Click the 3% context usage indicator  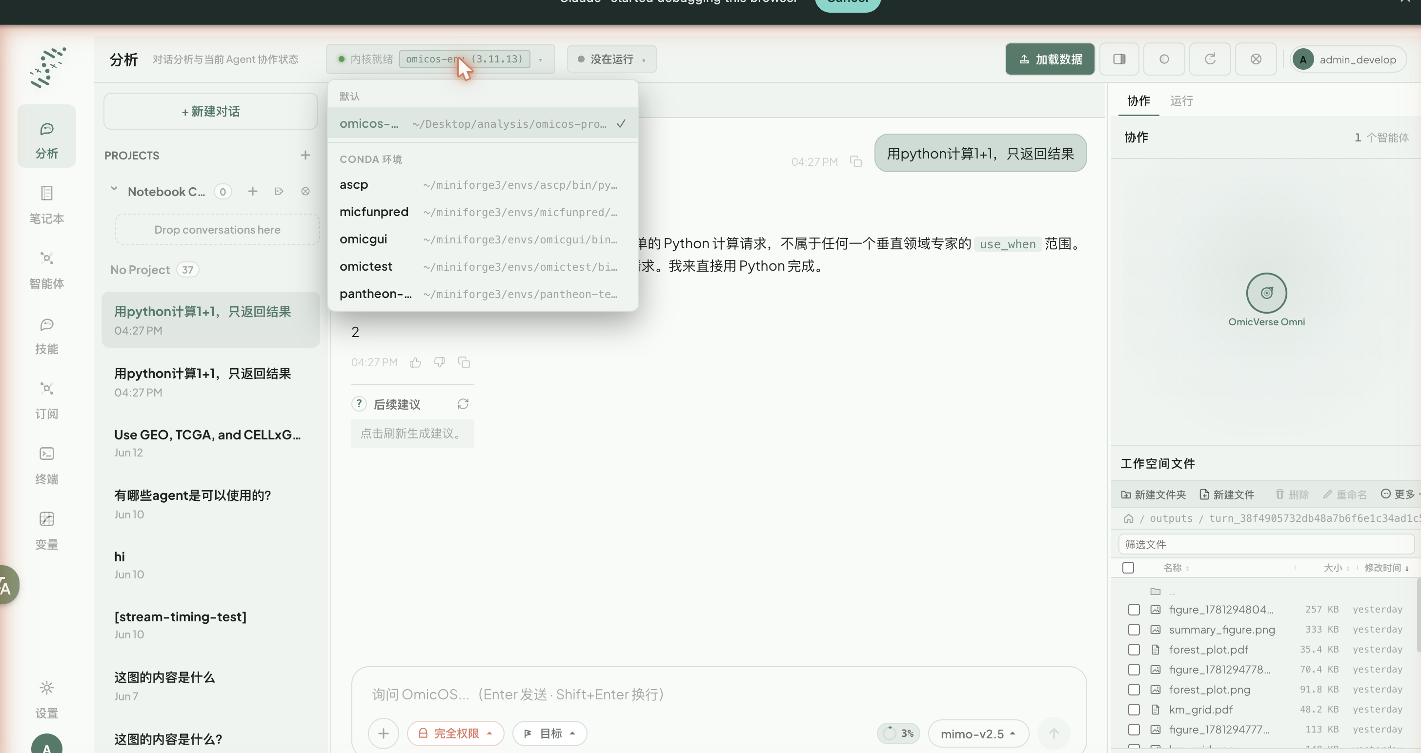coord(898,733)
